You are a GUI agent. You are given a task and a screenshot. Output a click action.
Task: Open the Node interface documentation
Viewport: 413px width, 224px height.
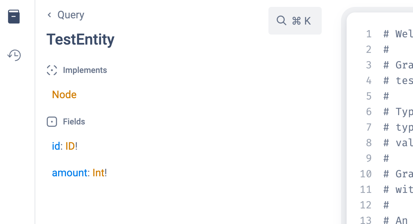point(64,94)
